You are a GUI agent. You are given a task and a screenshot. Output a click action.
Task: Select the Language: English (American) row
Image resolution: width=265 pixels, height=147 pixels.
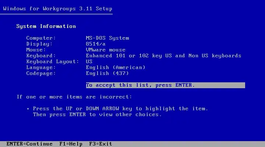tap(86, 68)
